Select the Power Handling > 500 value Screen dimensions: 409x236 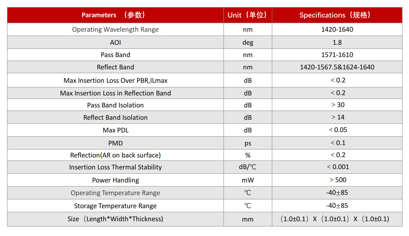pyautogui.click(x=337, y=180)
